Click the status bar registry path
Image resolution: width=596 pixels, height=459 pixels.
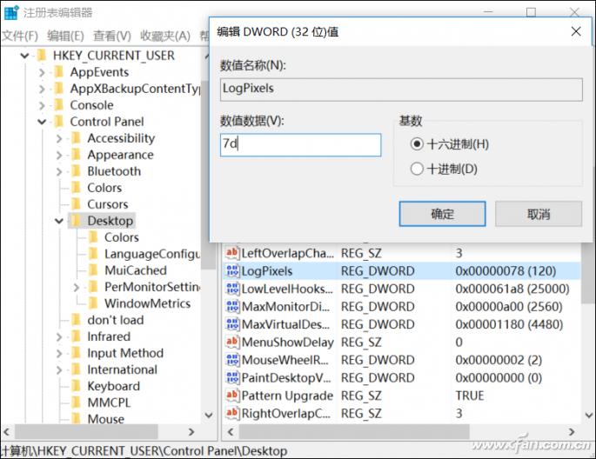pyautogui.click(x=144, y=450)
